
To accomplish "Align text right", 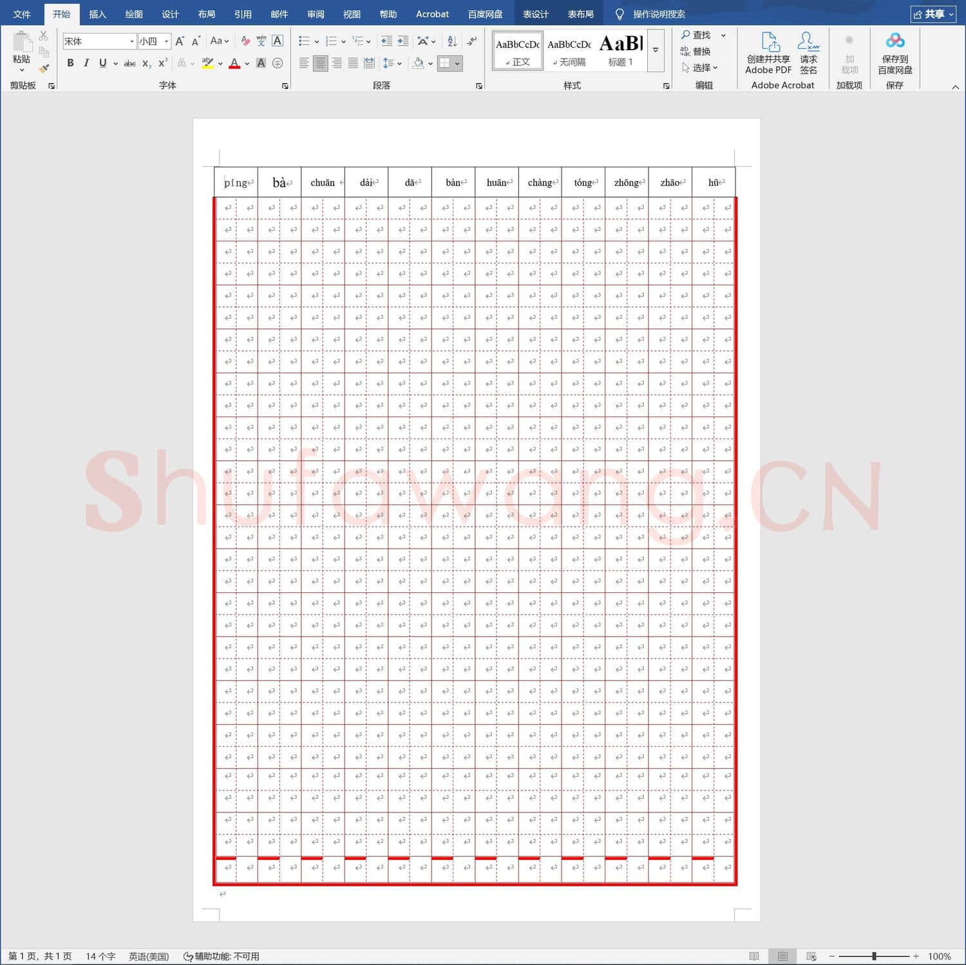I will pyautogui.click(x=336, y=63).
